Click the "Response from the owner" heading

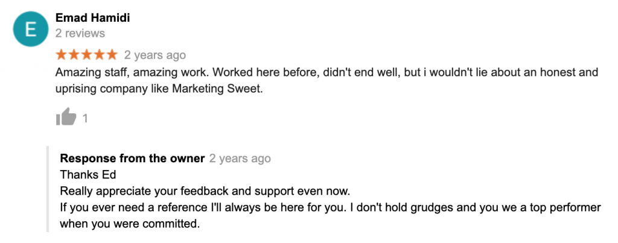132,159
